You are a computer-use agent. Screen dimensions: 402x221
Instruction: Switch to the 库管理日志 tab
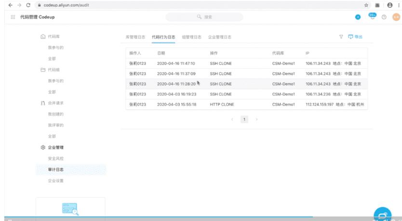tap(135, 37)
